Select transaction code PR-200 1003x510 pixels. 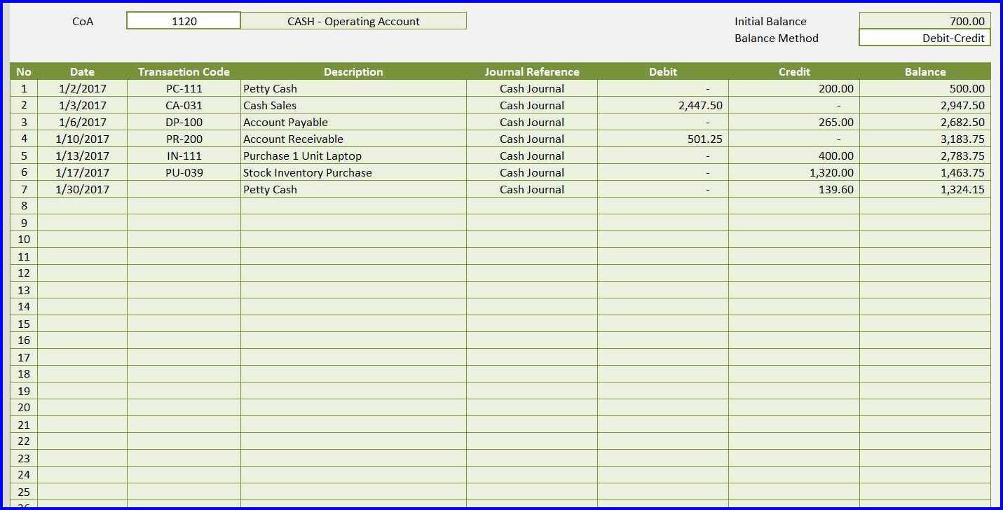click(184, 139)
